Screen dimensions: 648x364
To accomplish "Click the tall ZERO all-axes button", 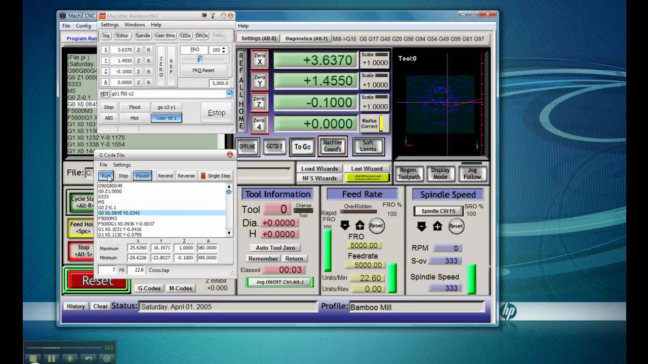I will point(161,66).
